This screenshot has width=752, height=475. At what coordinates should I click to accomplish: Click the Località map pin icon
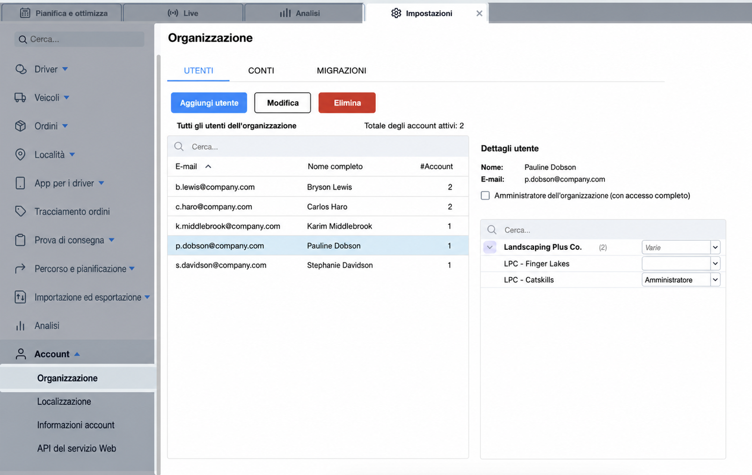pyautogui.click(x=20, y=155)
